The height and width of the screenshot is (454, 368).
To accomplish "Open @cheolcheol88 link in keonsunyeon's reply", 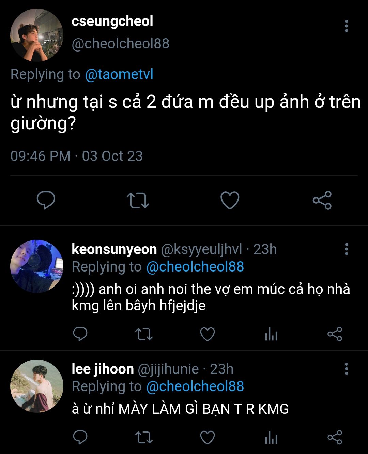I will coord(195,267).
